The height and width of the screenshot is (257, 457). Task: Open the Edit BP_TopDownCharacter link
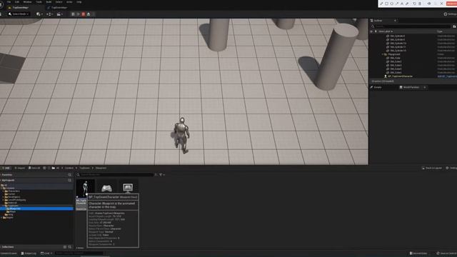click(x=447, y=76)
